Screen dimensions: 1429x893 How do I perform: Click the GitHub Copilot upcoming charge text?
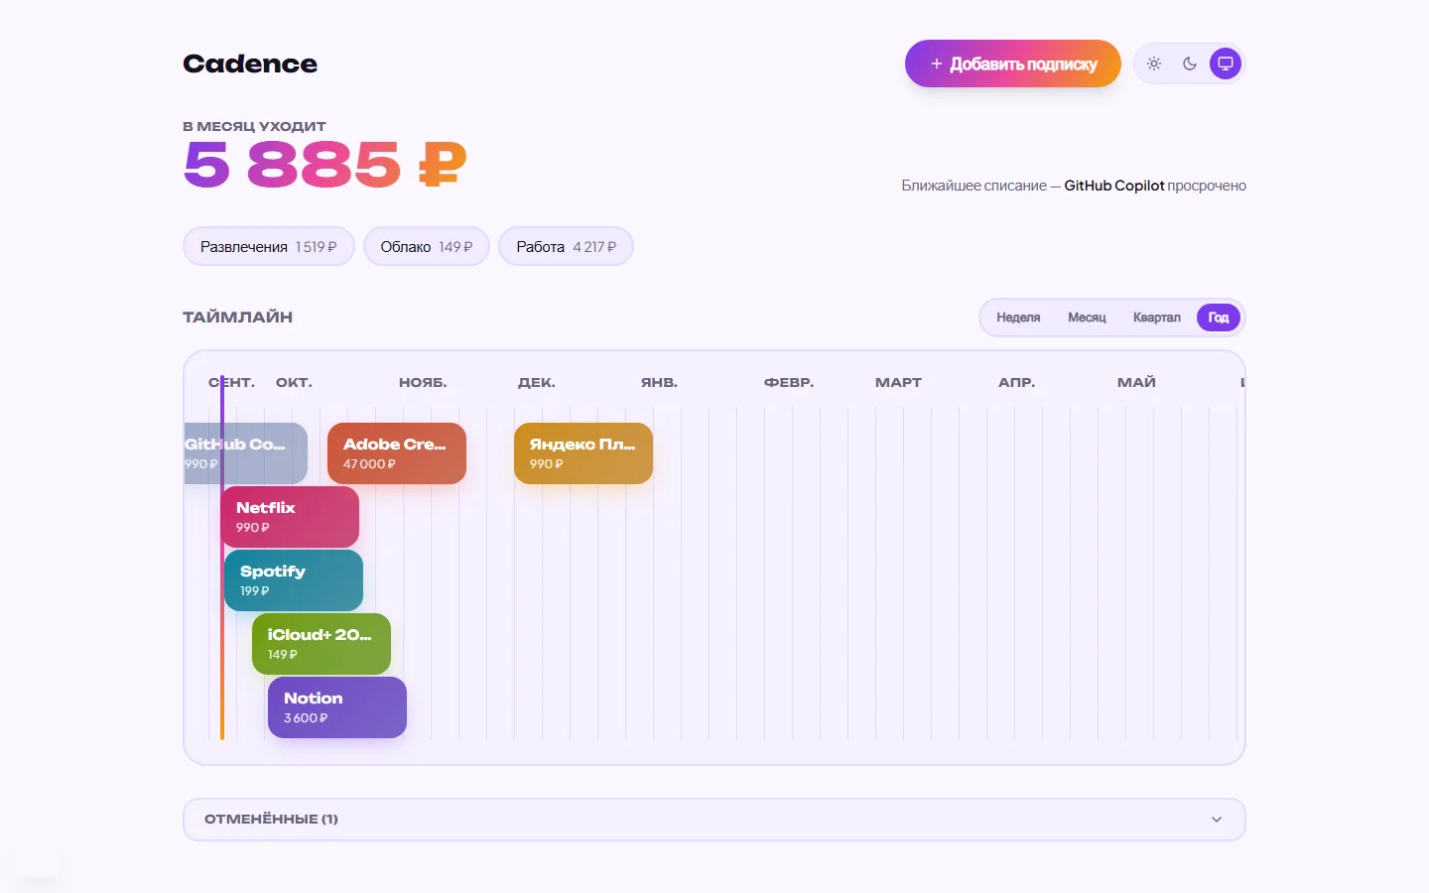tap(1113, 186)
